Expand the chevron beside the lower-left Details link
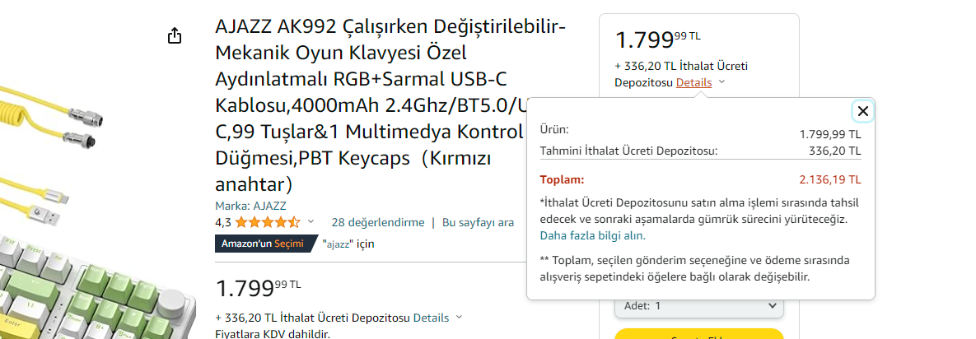The image size is (976, 339). pos(459,318)
